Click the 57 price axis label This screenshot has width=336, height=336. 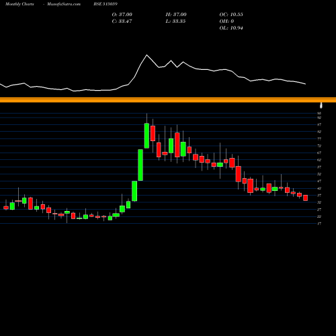[x=319, y=167]
